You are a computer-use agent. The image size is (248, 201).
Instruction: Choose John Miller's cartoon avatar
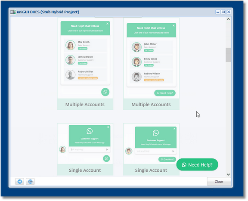136,47
